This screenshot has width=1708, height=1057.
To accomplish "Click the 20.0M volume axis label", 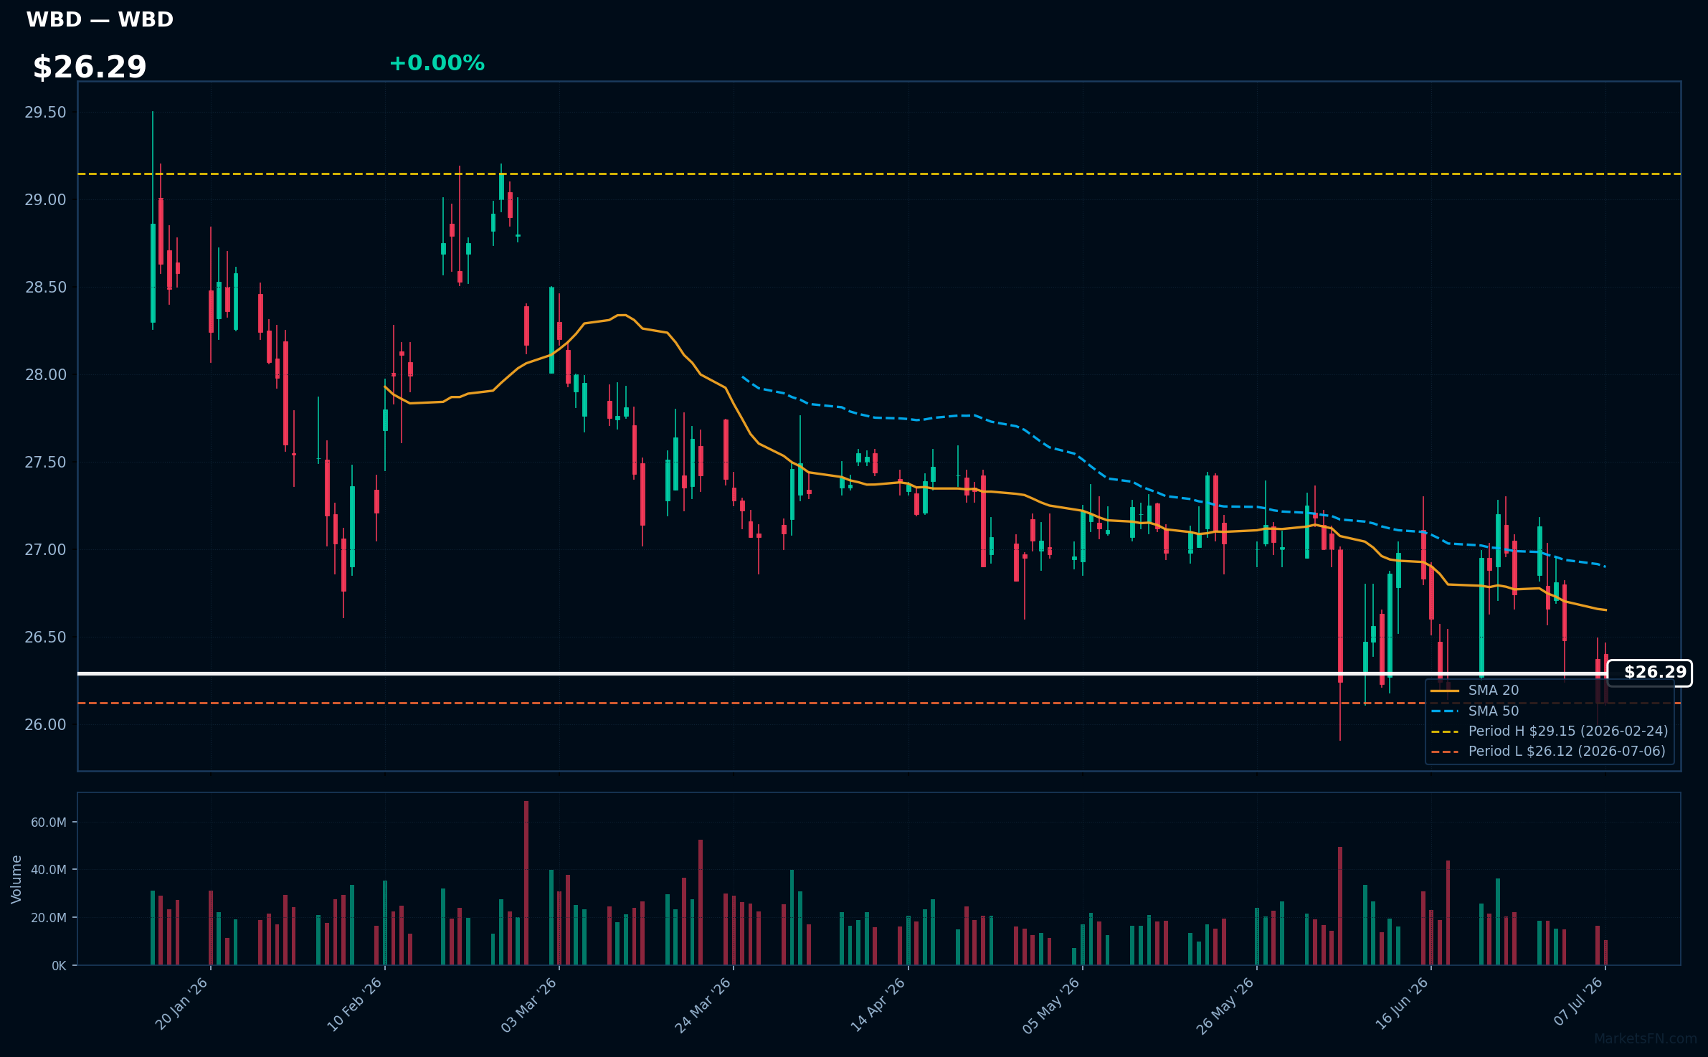I will pyautogui.click(x=49, y=918).
